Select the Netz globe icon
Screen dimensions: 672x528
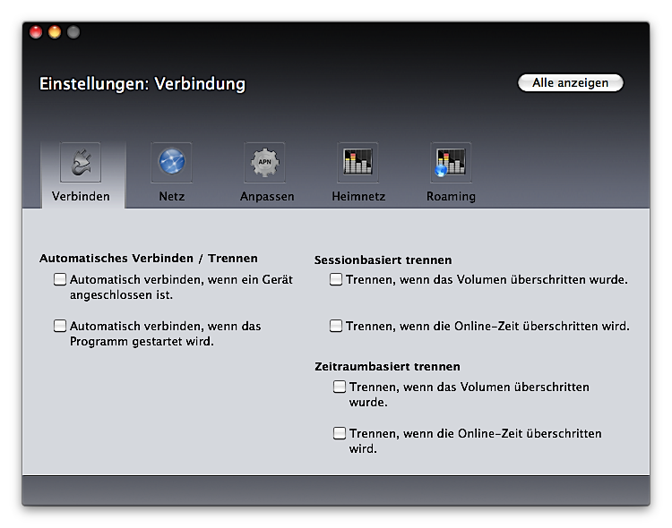tap(172, 162)
